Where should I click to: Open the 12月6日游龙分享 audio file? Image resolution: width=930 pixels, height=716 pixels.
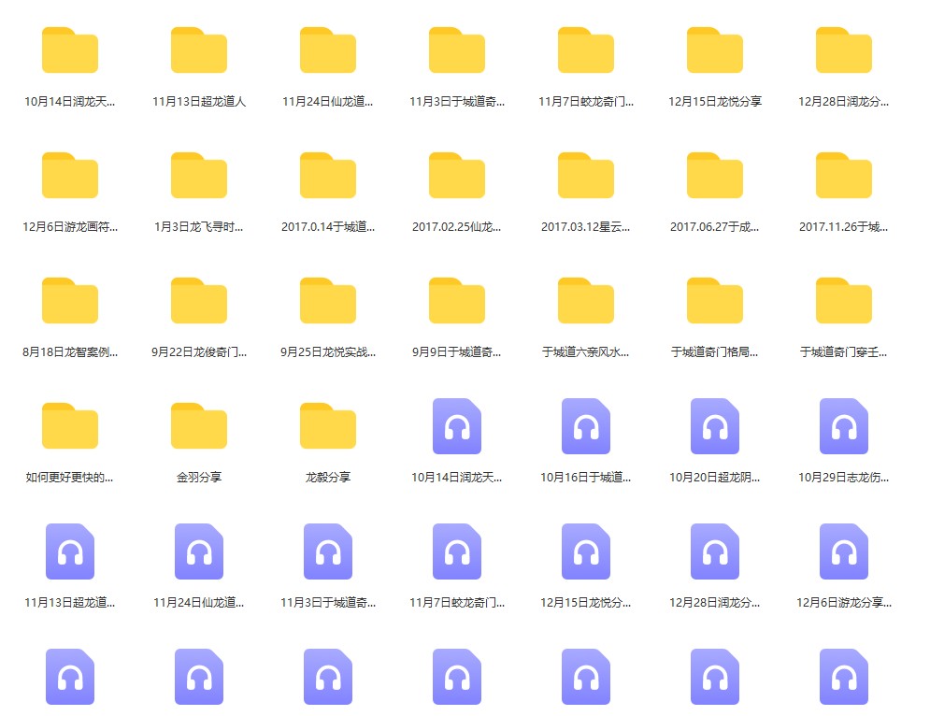(843, 551)
